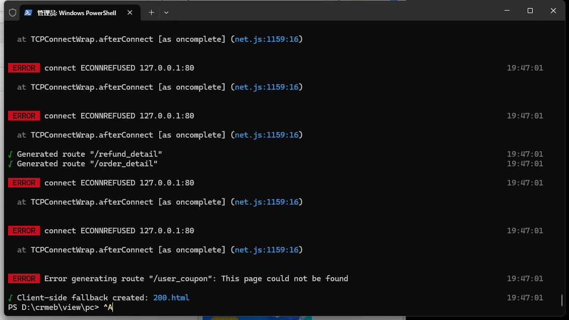The height and width of the screenshot is (320, 569).
Task: Click the administrator shield icon in title bar
Action: pos(13,13)
